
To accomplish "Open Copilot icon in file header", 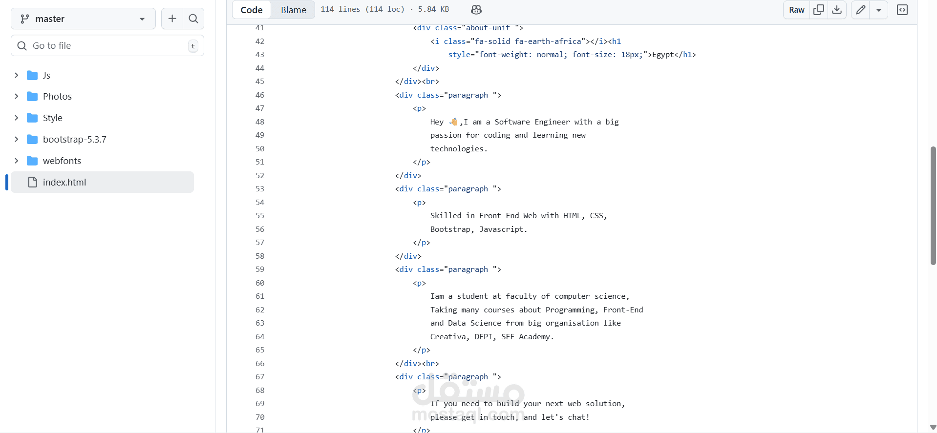I will [476, 10].
